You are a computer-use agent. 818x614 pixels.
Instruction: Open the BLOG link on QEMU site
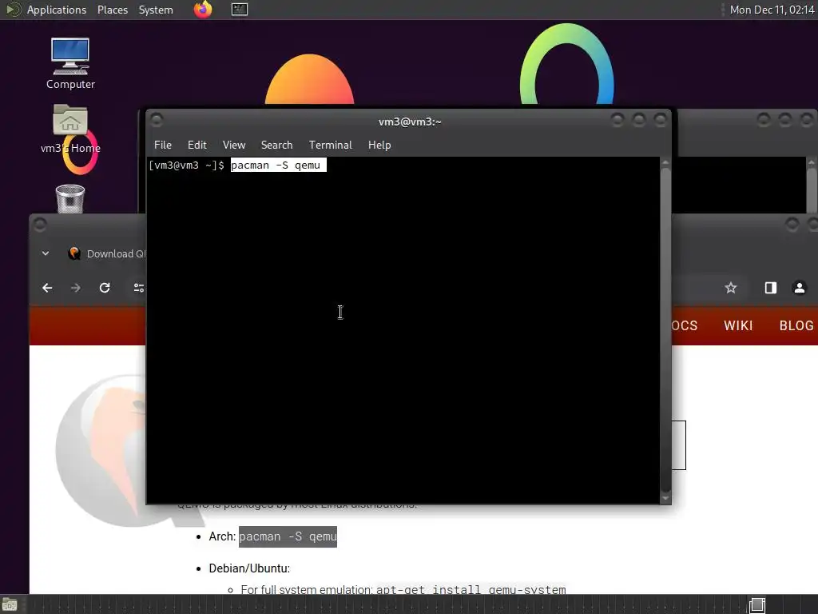[796, 325]
